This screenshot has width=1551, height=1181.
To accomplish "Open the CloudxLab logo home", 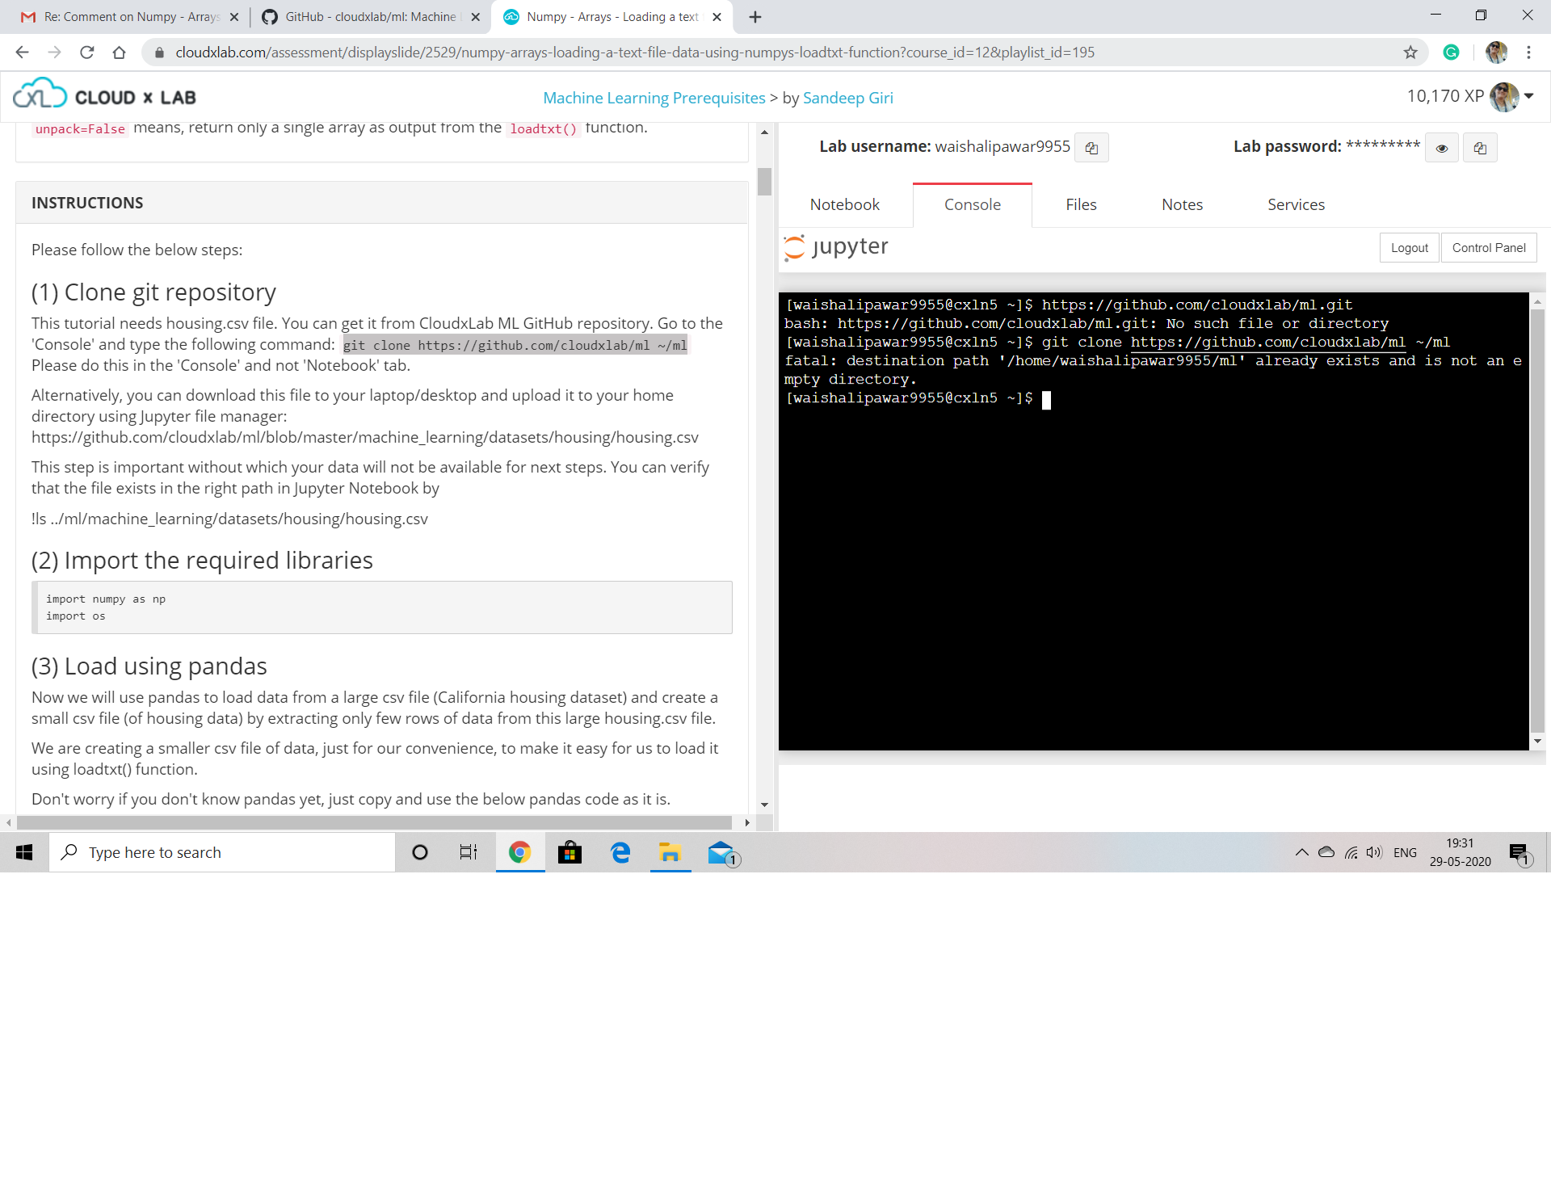I will [105, 97].
